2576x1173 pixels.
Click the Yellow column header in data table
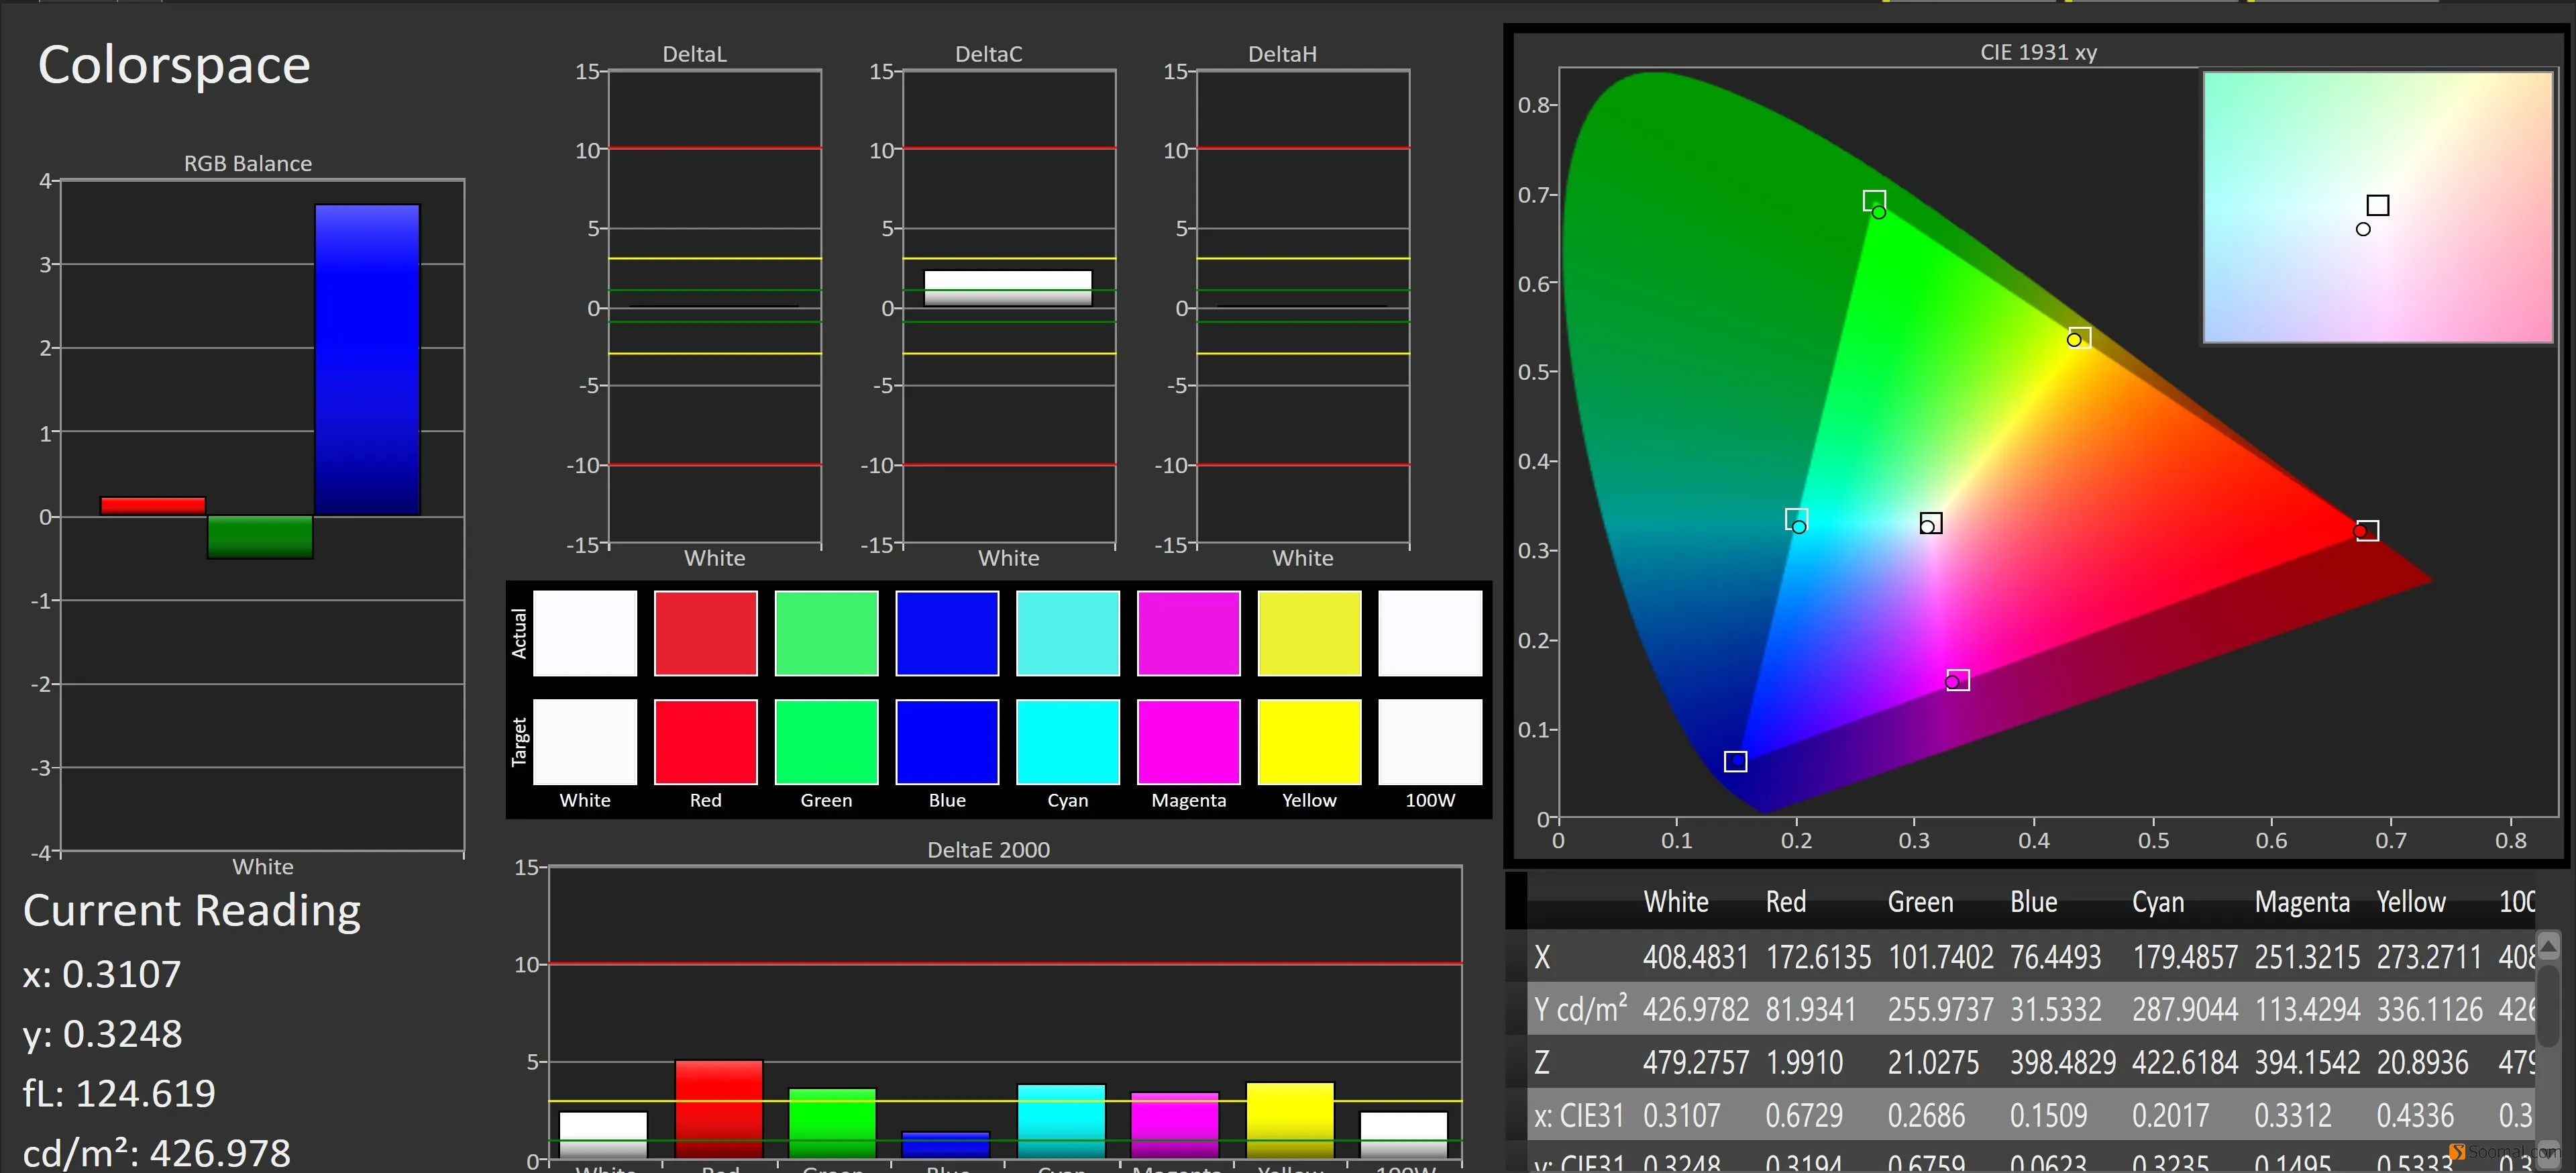2411,902
